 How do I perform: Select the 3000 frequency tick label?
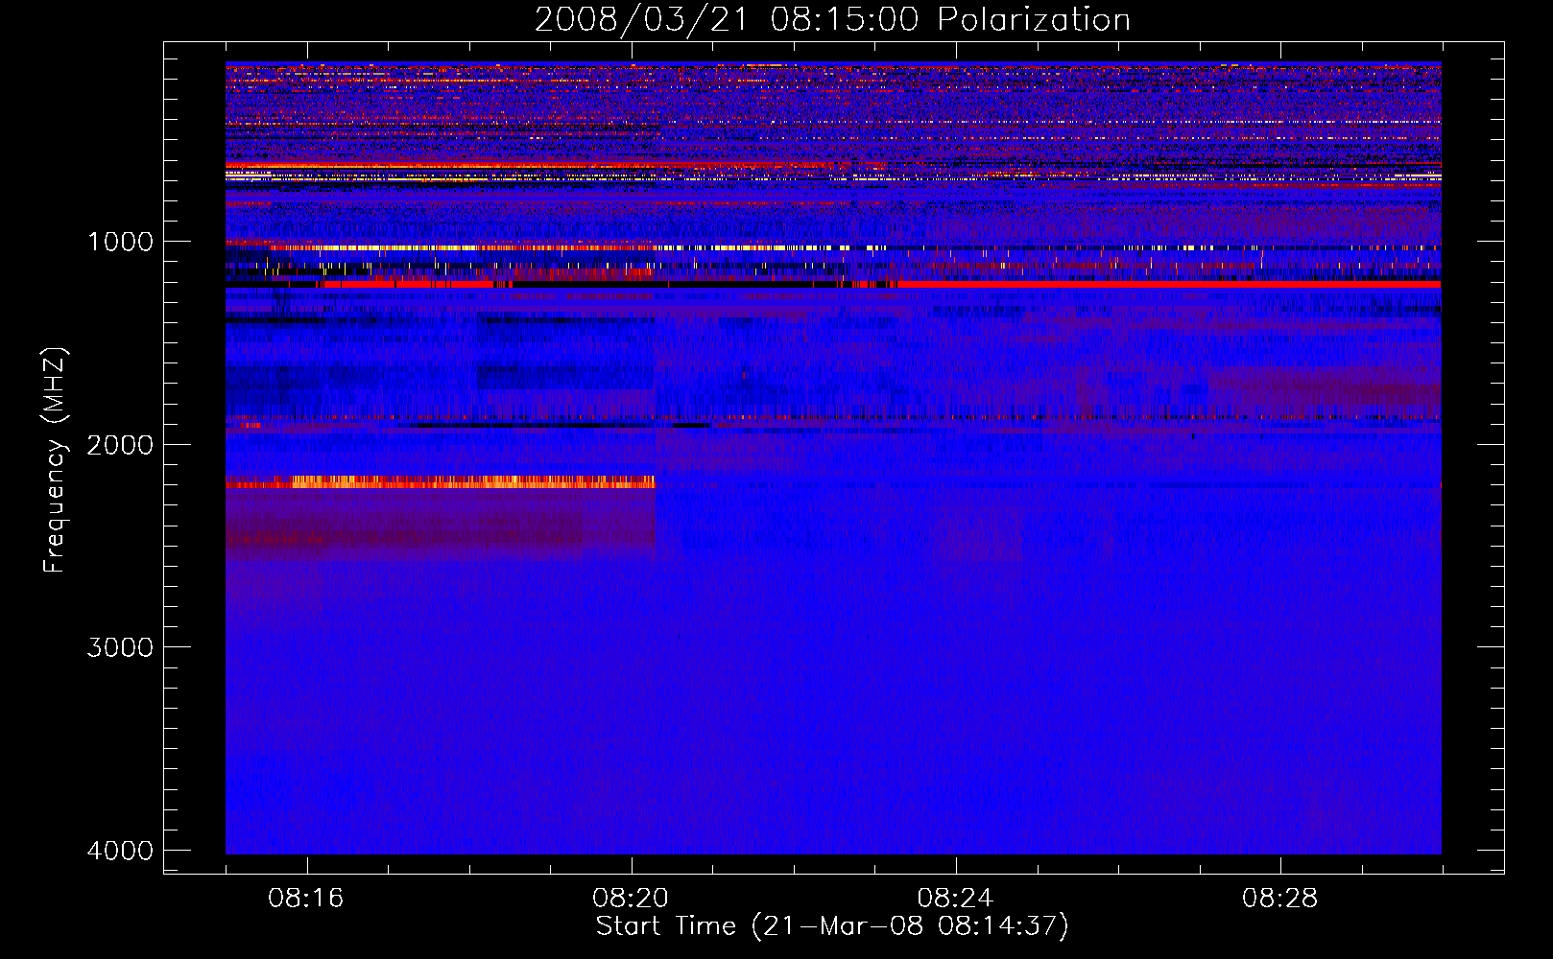[120, 647]
